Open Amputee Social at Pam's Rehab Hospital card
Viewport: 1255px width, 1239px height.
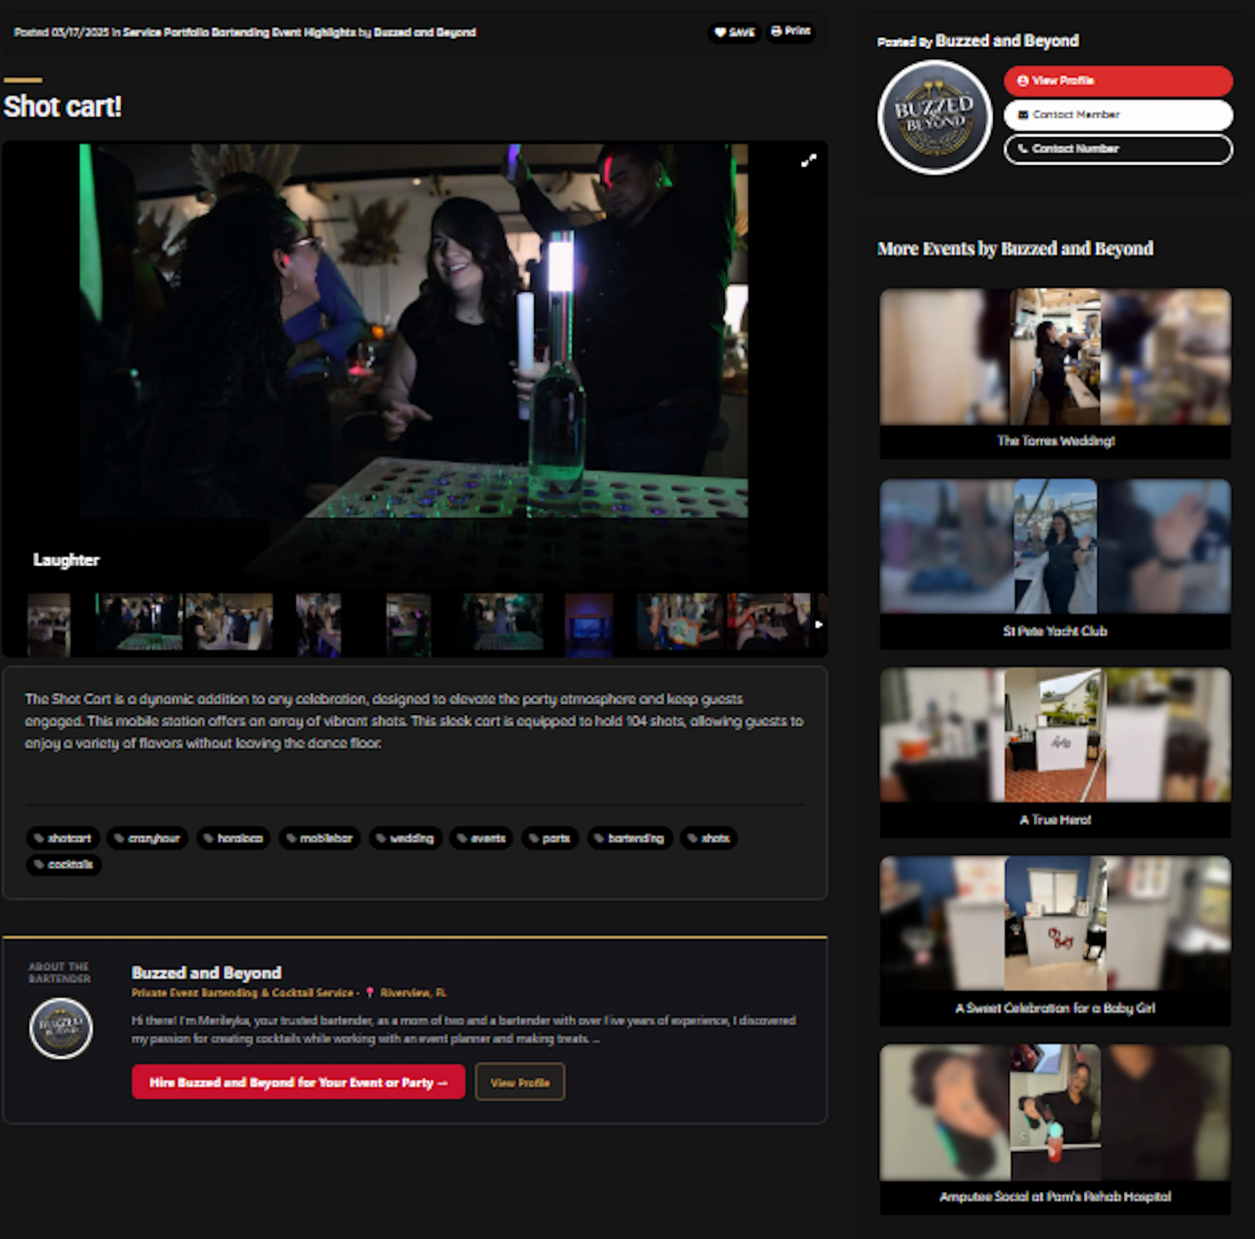pos(1055,1129)
